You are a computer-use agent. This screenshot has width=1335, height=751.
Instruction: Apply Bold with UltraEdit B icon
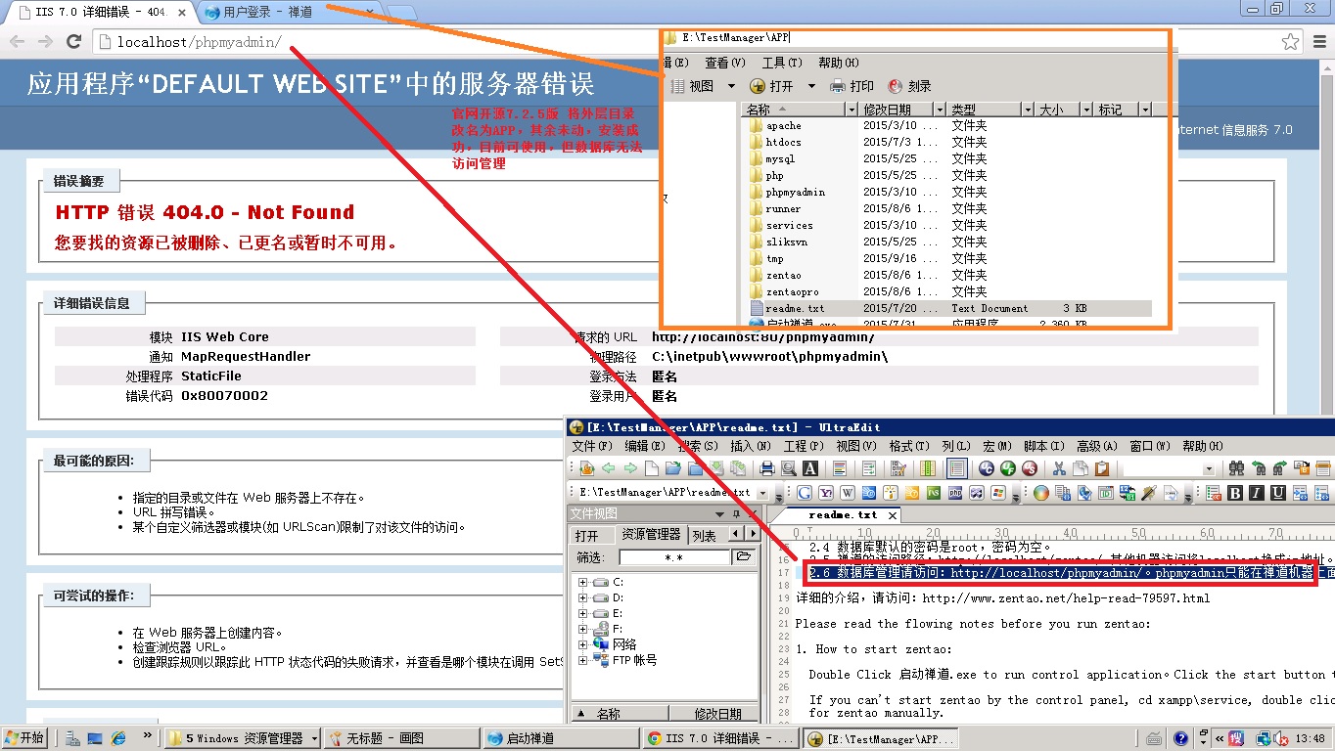(x=1235, y=493)
